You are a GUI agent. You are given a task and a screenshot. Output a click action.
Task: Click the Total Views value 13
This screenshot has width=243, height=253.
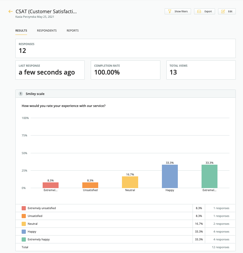pos(173,72)
